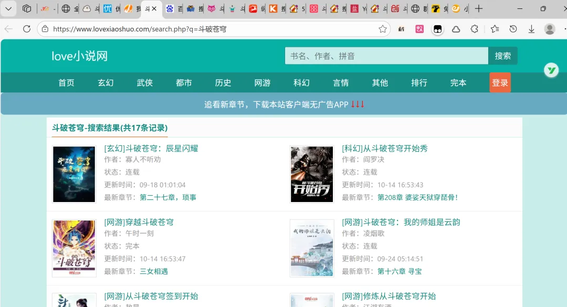Open cover of 从斗破苍穹开始秀
The width and height of the screenshot is (567, 307).
pos(312,174)
